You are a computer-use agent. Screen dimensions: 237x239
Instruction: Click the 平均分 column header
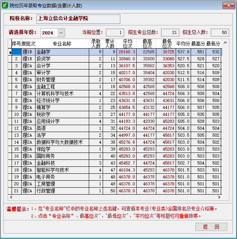pos(183,44)
